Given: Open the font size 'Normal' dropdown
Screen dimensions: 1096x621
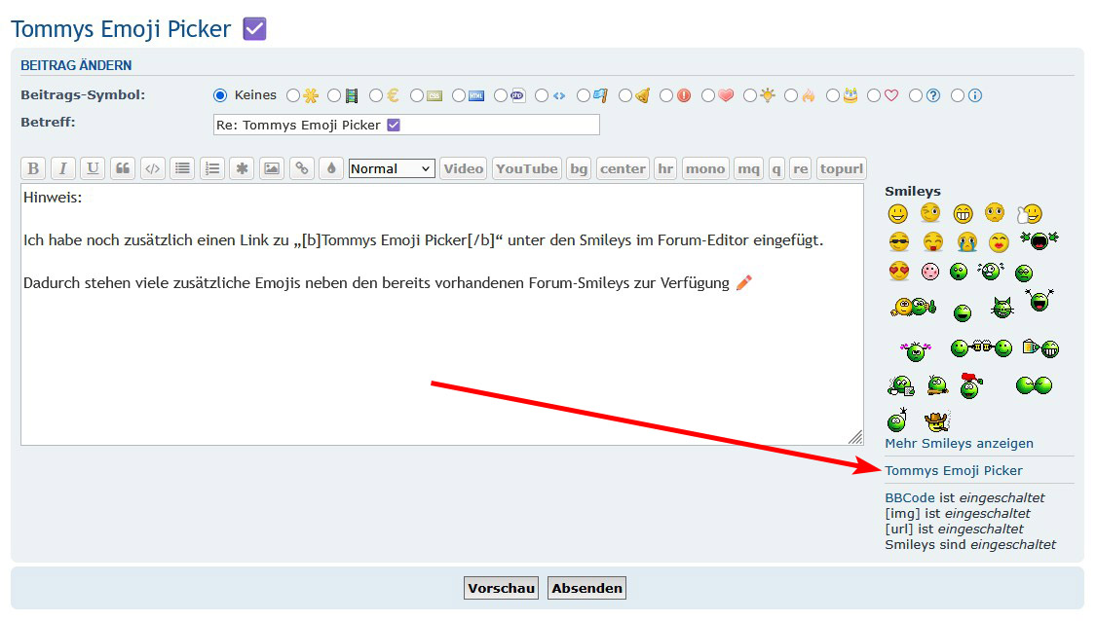Looking at the screenshot, I should (391, 168).
